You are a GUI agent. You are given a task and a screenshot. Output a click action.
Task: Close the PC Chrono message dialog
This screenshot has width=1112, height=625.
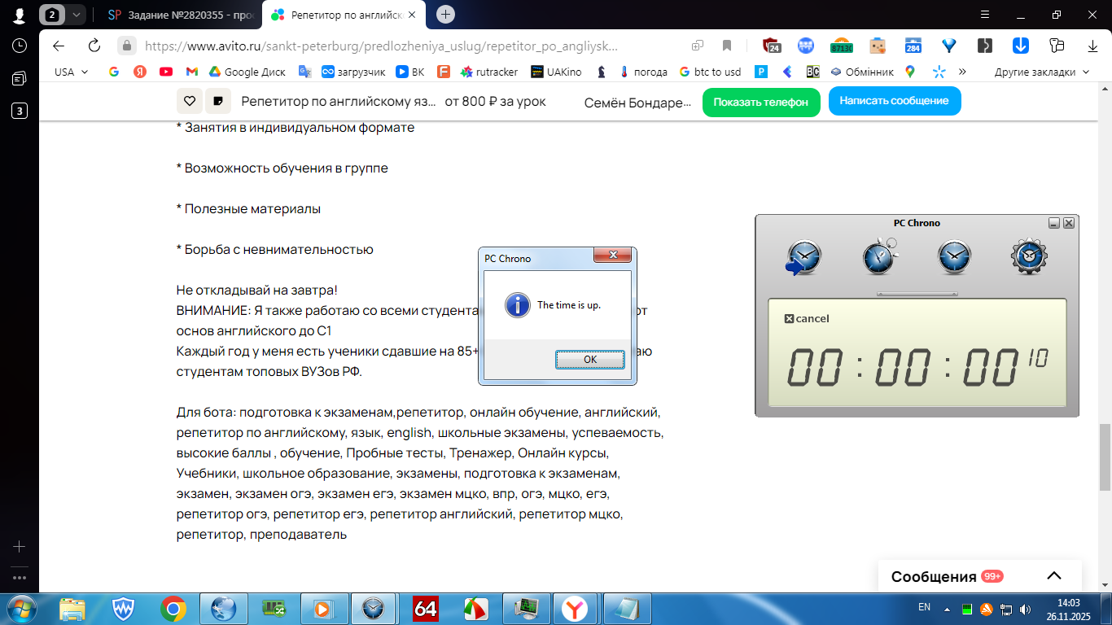click(613, 256)
